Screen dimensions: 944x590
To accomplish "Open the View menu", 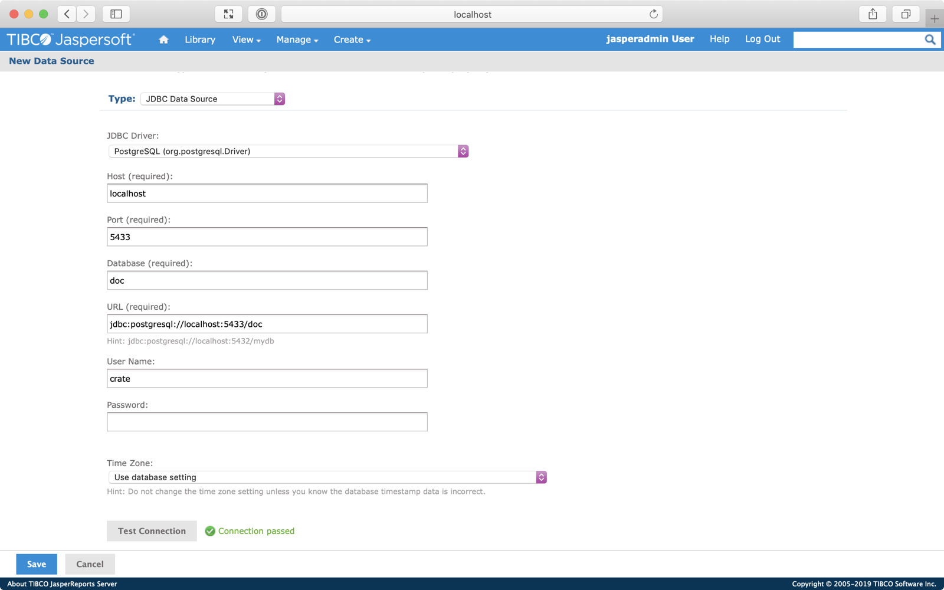I will pyautogui.click(x=246, y=40).
